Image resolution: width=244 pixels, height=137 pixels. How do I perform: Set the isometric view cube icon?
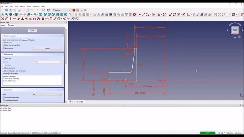(40, 14)
